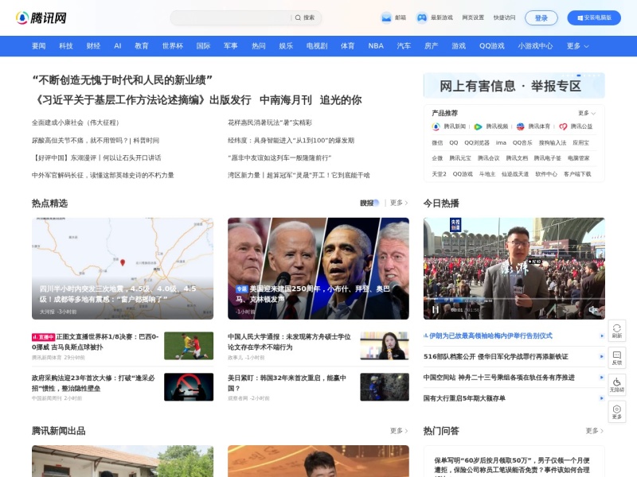The width and height of the screenshot is (637, 477).
Task: Expand 更多 in 产品推荐 panel
Action: [587, 113]
